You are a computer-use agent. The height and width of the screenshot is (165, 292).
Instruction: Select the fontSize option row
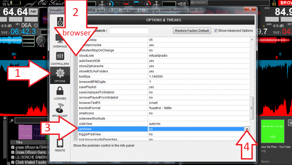pyautogui.click(x=164, y=76)
